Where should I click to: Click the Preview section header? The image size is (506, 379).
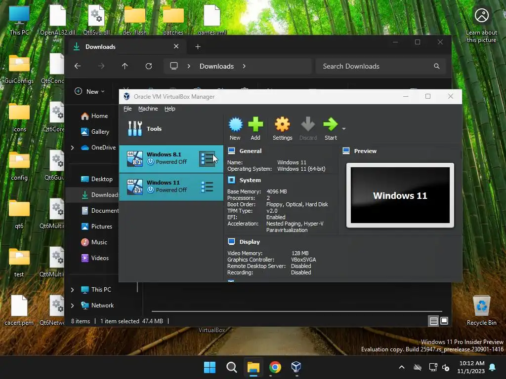365,151
